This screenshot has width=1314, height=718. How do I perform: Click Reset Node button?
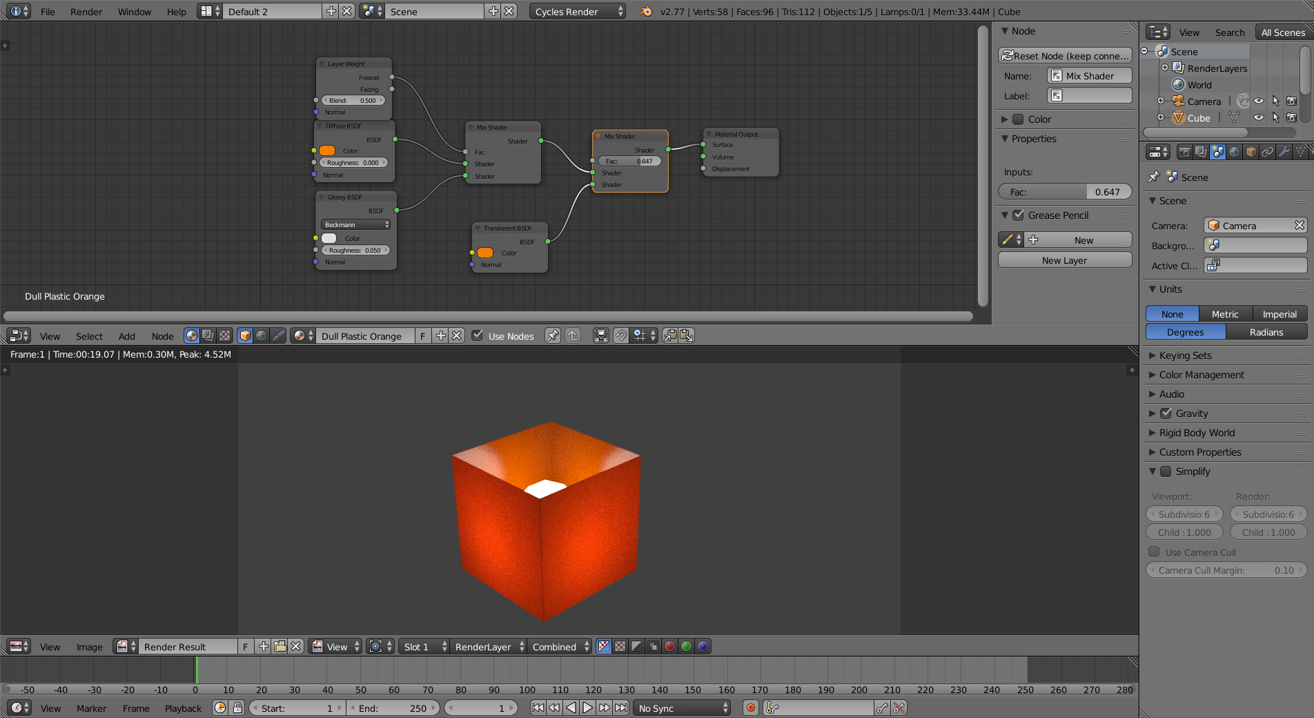coord(1065,55)
